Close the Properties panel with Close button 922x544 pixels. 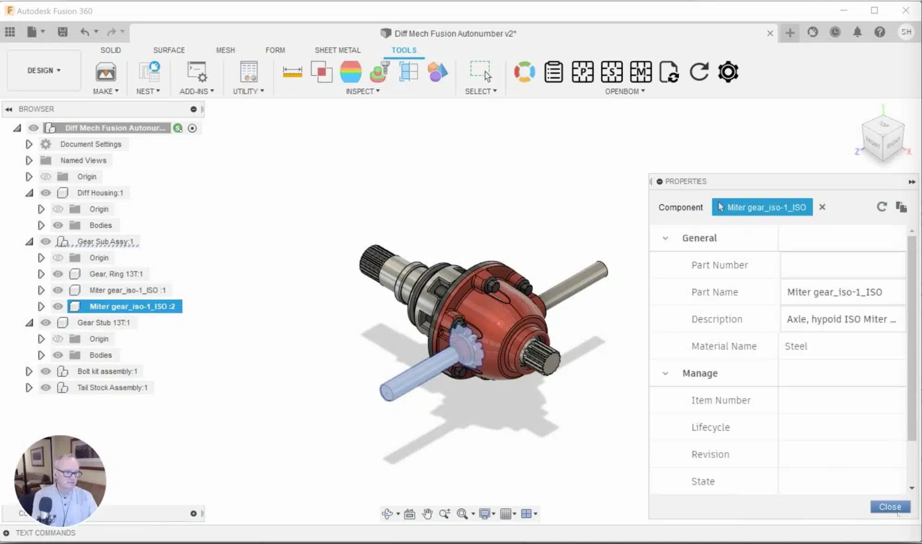point(890,507)
